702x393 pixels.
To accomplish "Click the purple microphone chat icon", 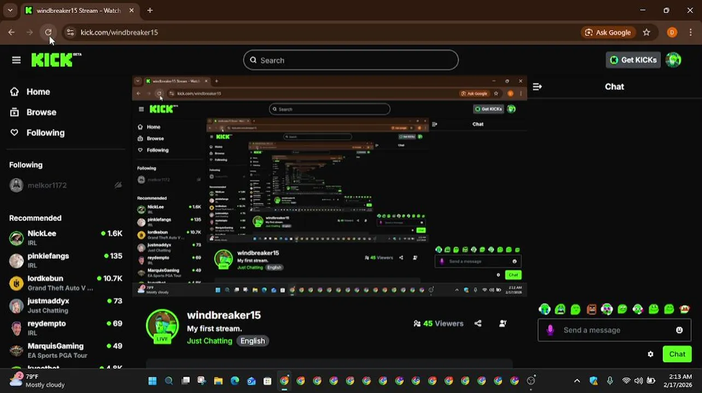I will [550, 330].
